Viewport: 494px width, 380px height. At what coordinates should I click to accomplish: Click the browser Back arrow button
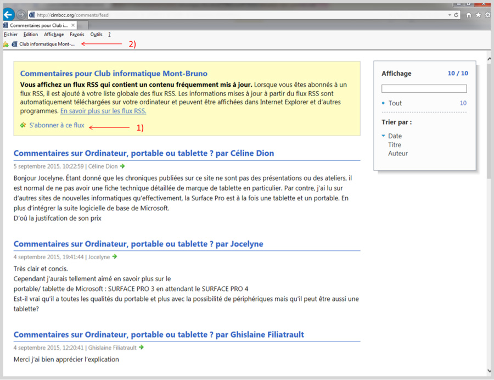(x=9, y=15)
